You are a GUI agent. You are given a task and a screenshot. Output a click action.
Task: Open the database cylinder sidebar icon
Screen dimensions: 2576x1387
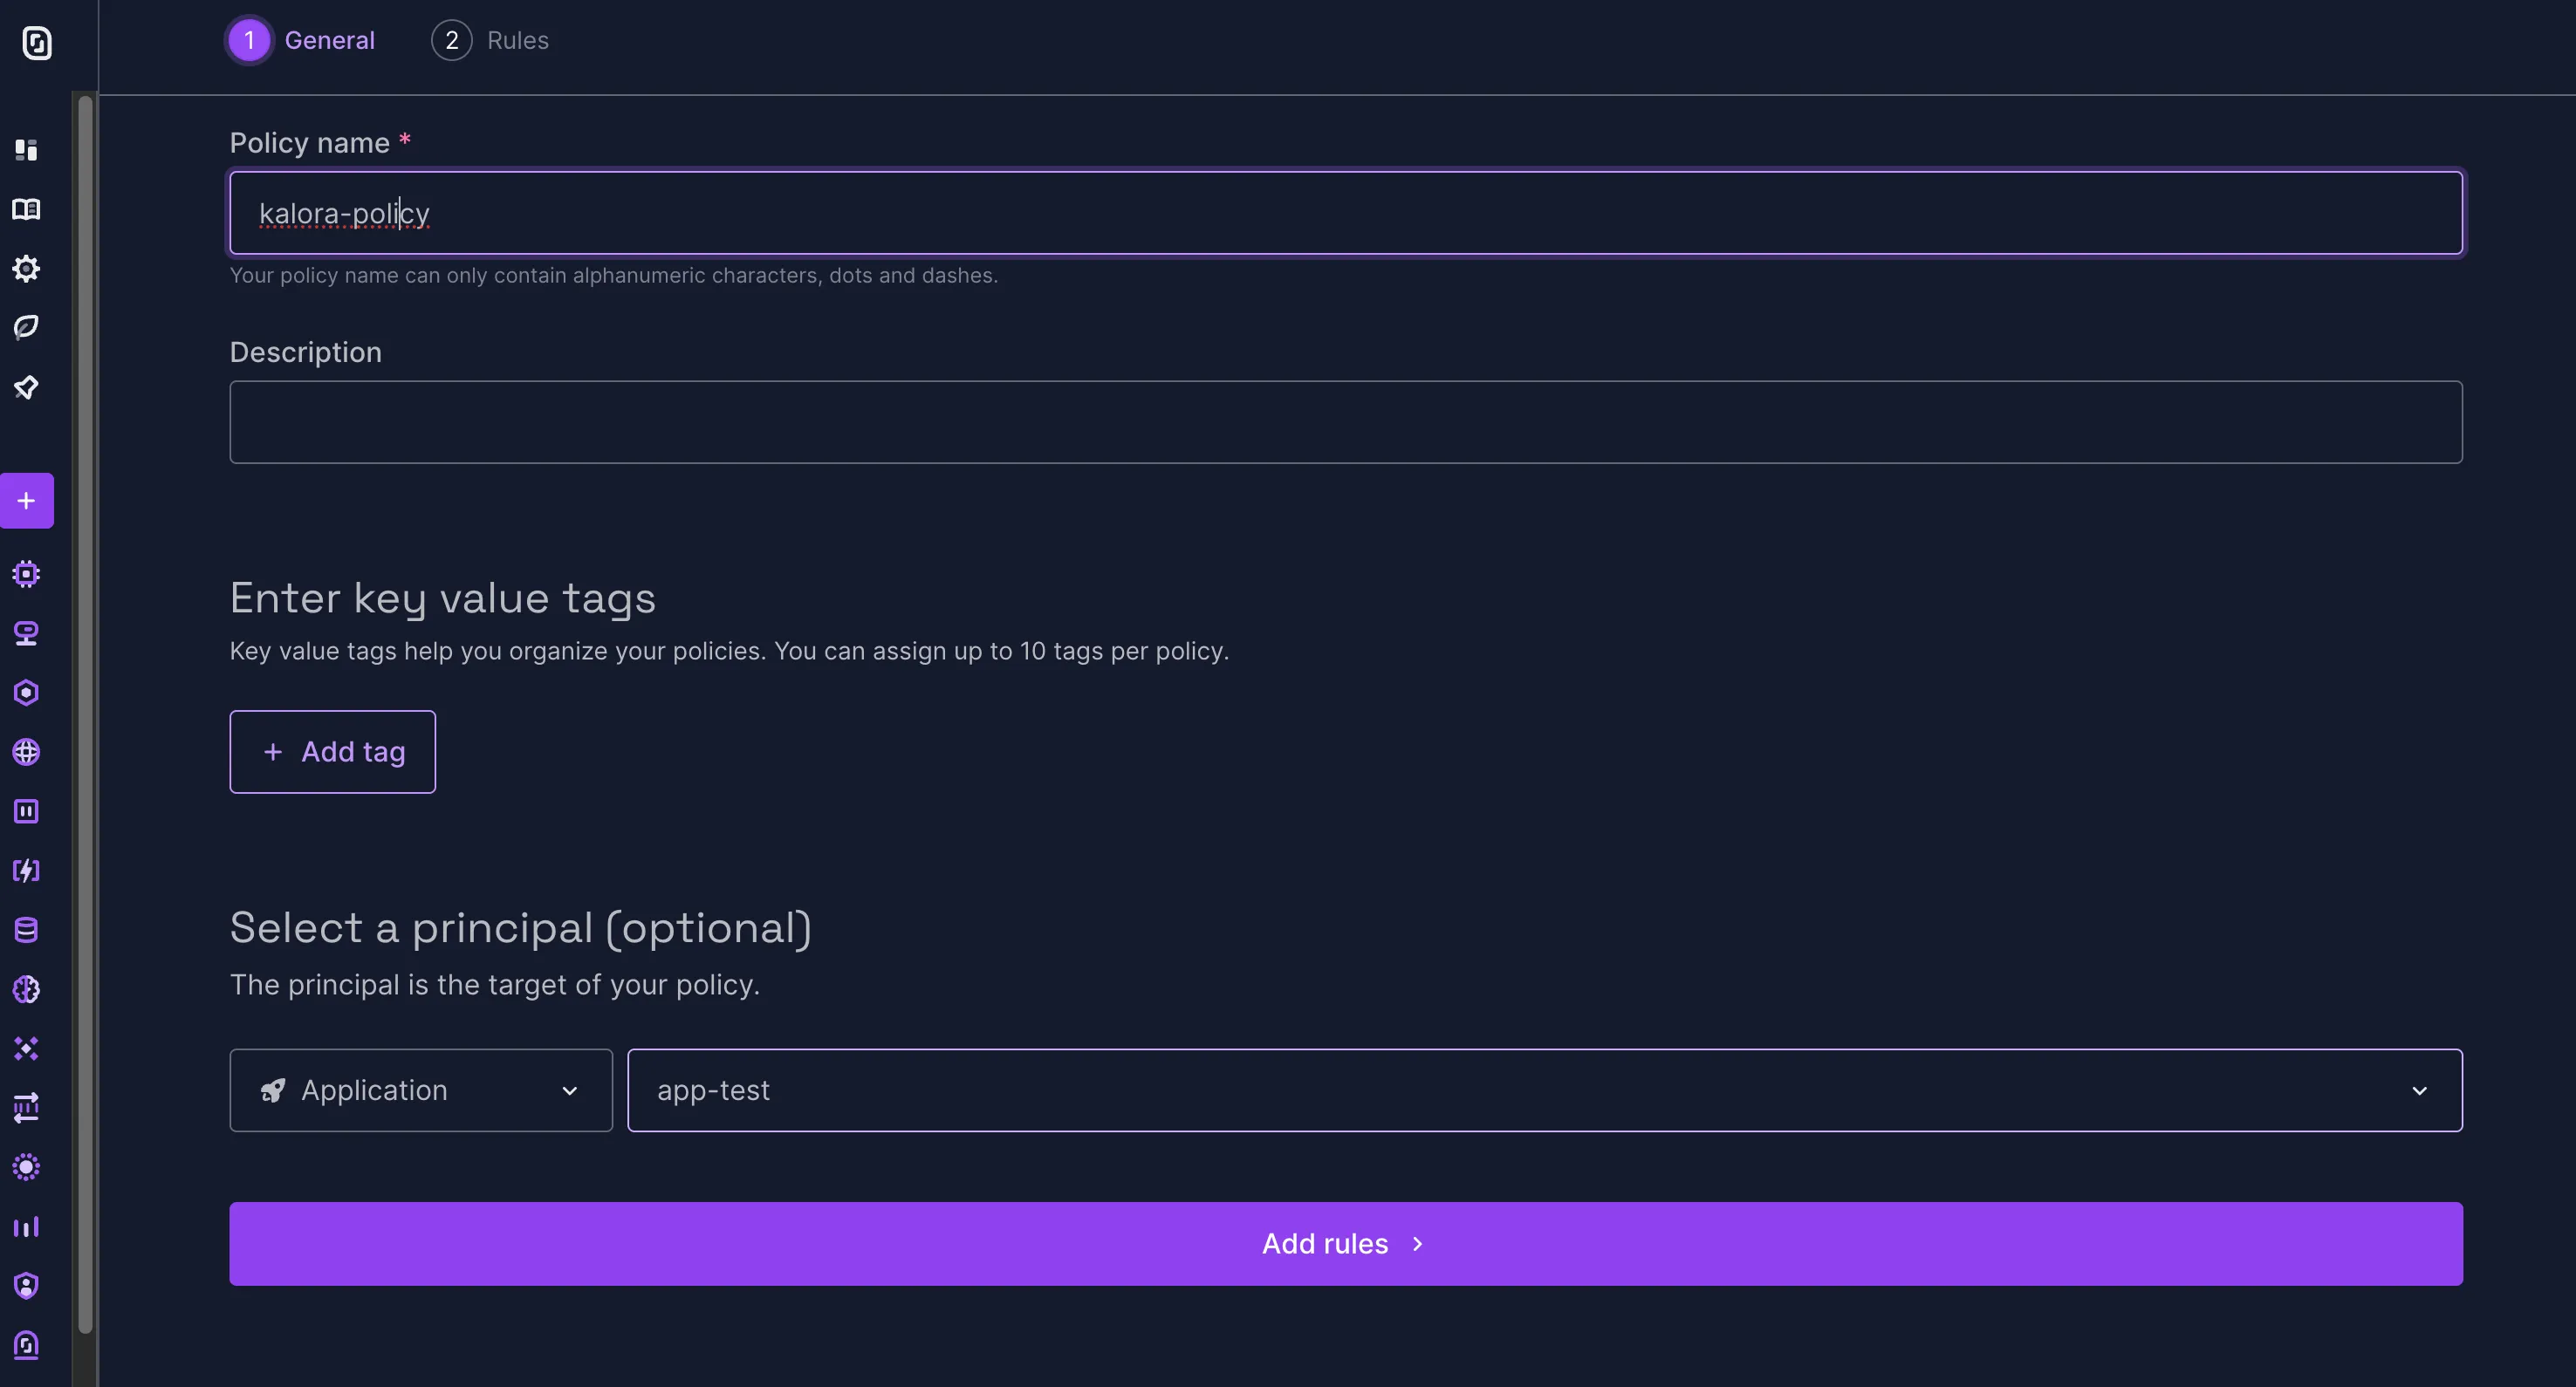tap(26, 930)
